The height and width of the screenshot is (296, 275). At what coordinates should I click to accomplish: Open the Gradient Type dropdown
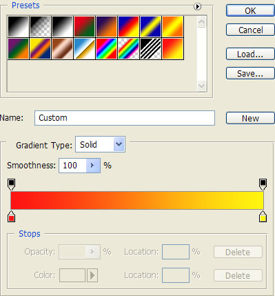(100, 144)
